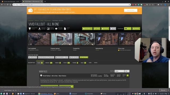
Task: Open the Logs tab
Action: coord(90,63)
